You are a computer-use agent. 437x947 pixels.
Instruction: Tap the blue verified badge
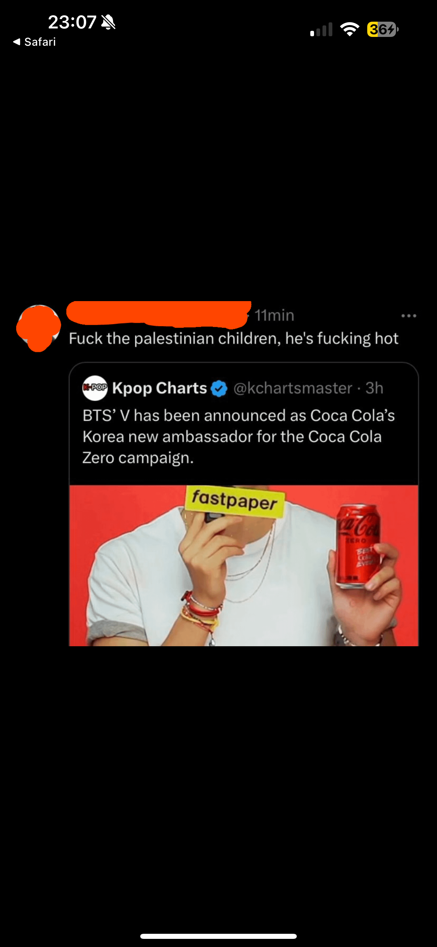tap(219, 388)
